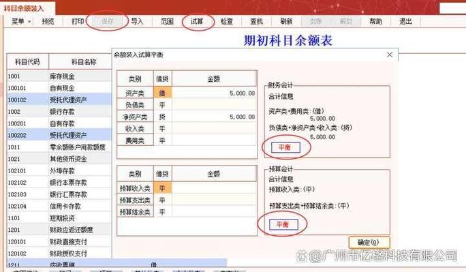Select the 预算结余类 row label
Viewport: 466px width, 272px height.
coord(135,212)
